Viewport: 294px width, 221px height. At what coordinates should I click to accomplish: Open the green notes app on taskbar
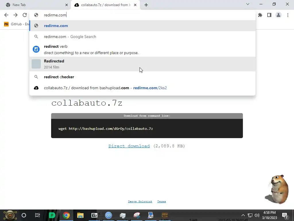click(52, 215)
